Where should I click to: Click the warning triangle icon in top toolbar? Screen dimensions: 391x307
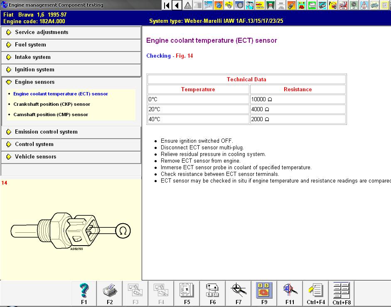[188, 5]
